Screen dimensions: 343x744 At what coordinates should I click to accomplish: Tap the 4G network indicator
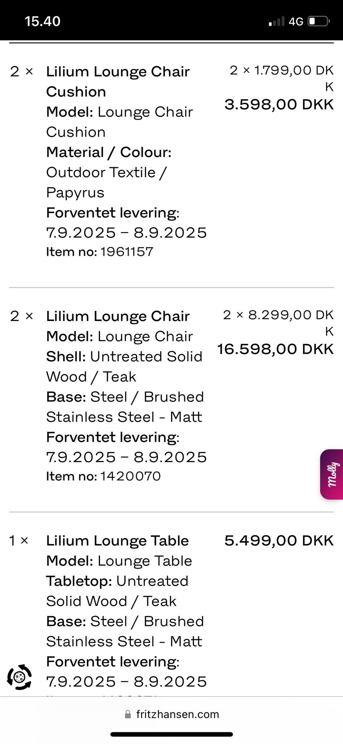(296, 21)
